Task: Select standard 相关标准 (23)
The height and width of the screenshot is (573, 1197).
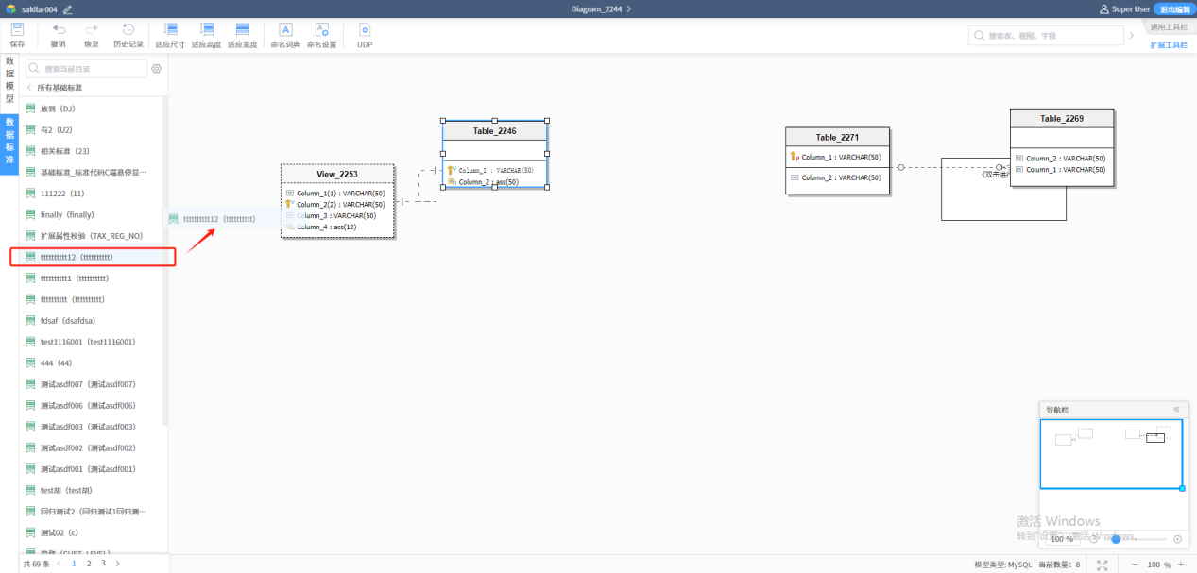Action: pyautogui.click(x=93, y=151)
